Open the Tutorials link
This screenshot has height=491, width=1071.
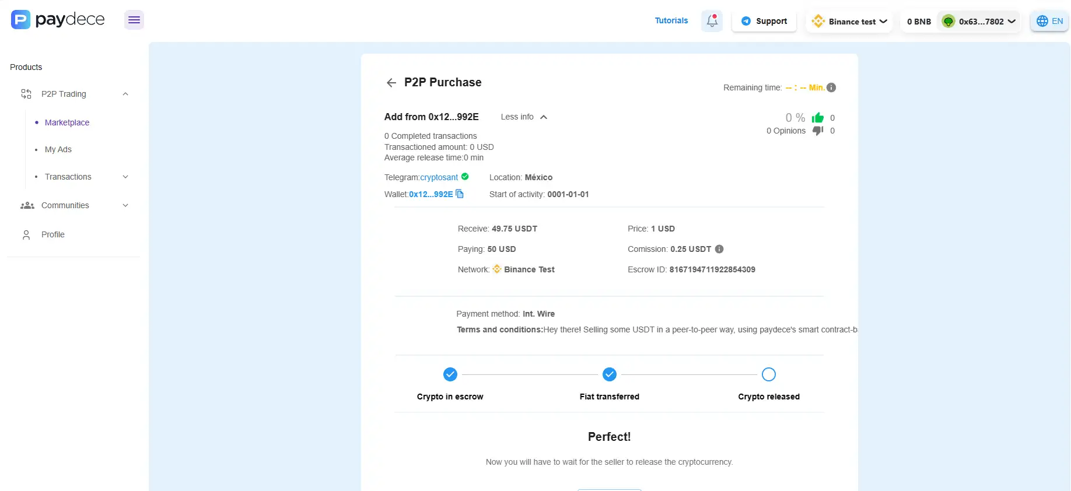click(x=671, y=20)
